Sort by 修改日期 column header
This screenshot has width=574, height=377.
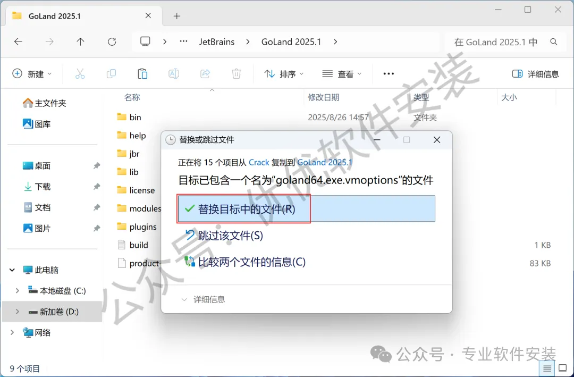click(x=324, y=97)
